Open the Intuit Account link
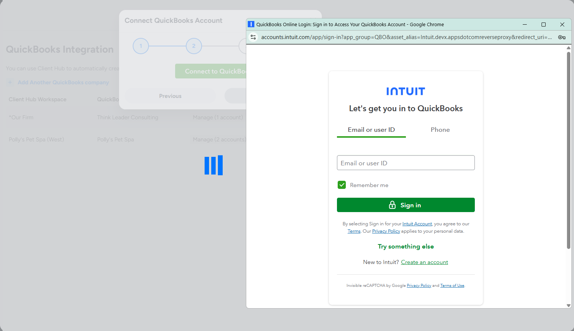The width and height of the screenshot is (574, 331). (417, 224)
